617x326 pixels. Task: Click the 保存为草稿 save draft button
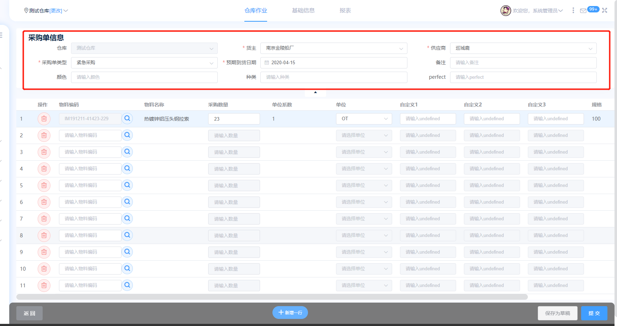(x=557, y=313)
